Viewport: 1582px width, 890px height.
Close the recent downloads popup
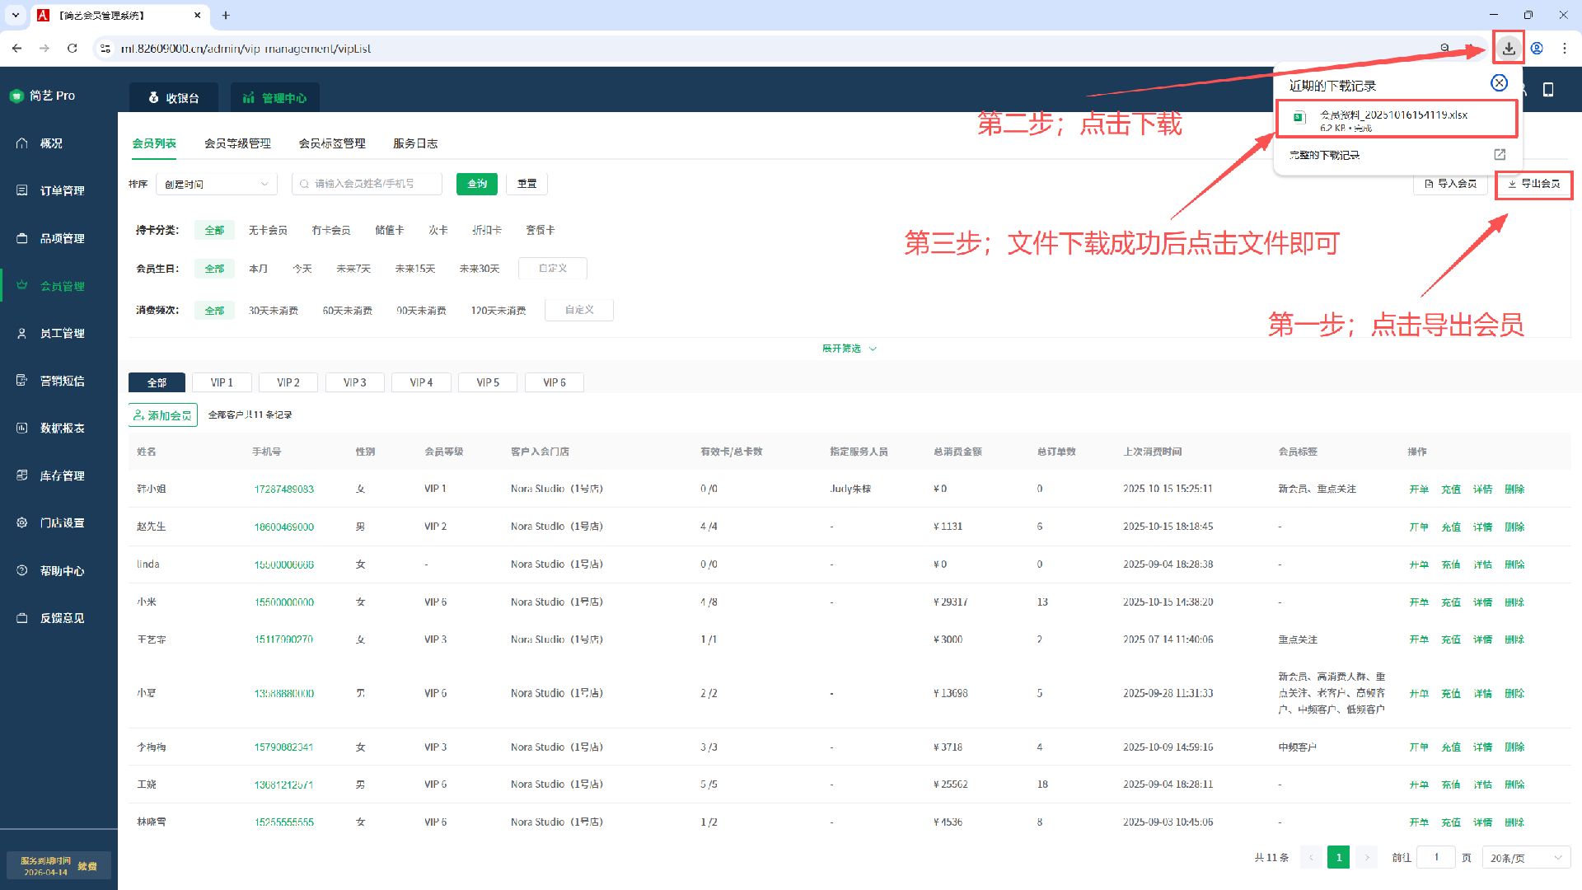(x=1499, y=83)
